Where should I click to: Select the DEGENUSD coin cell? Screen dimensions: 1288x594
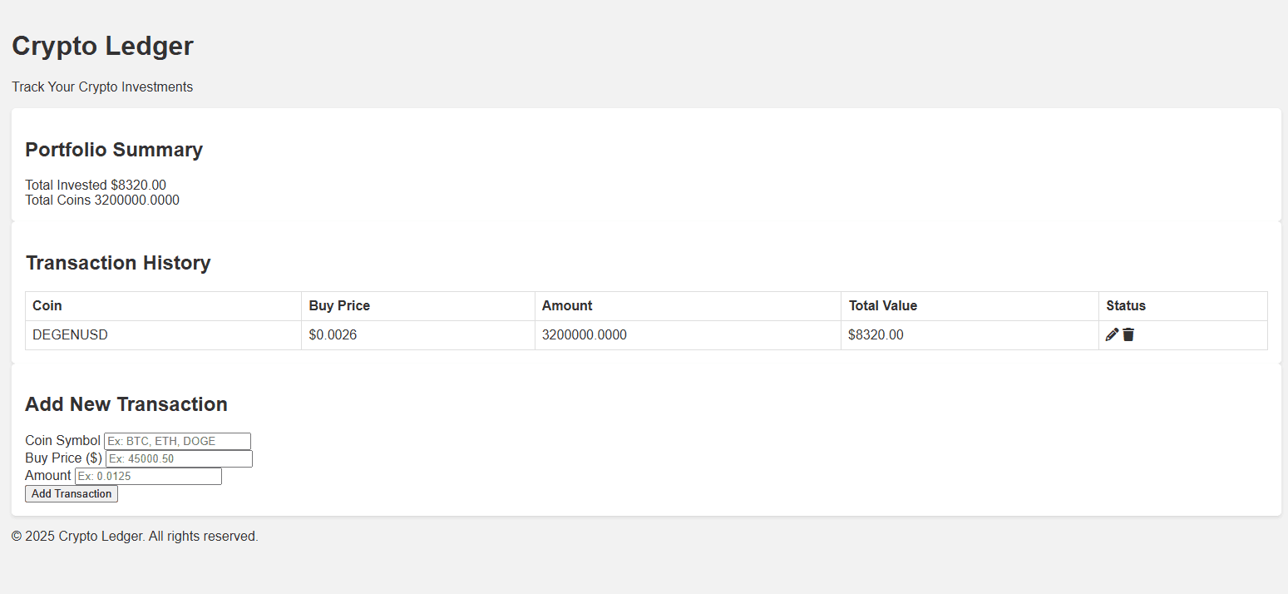tap(164, 335)
